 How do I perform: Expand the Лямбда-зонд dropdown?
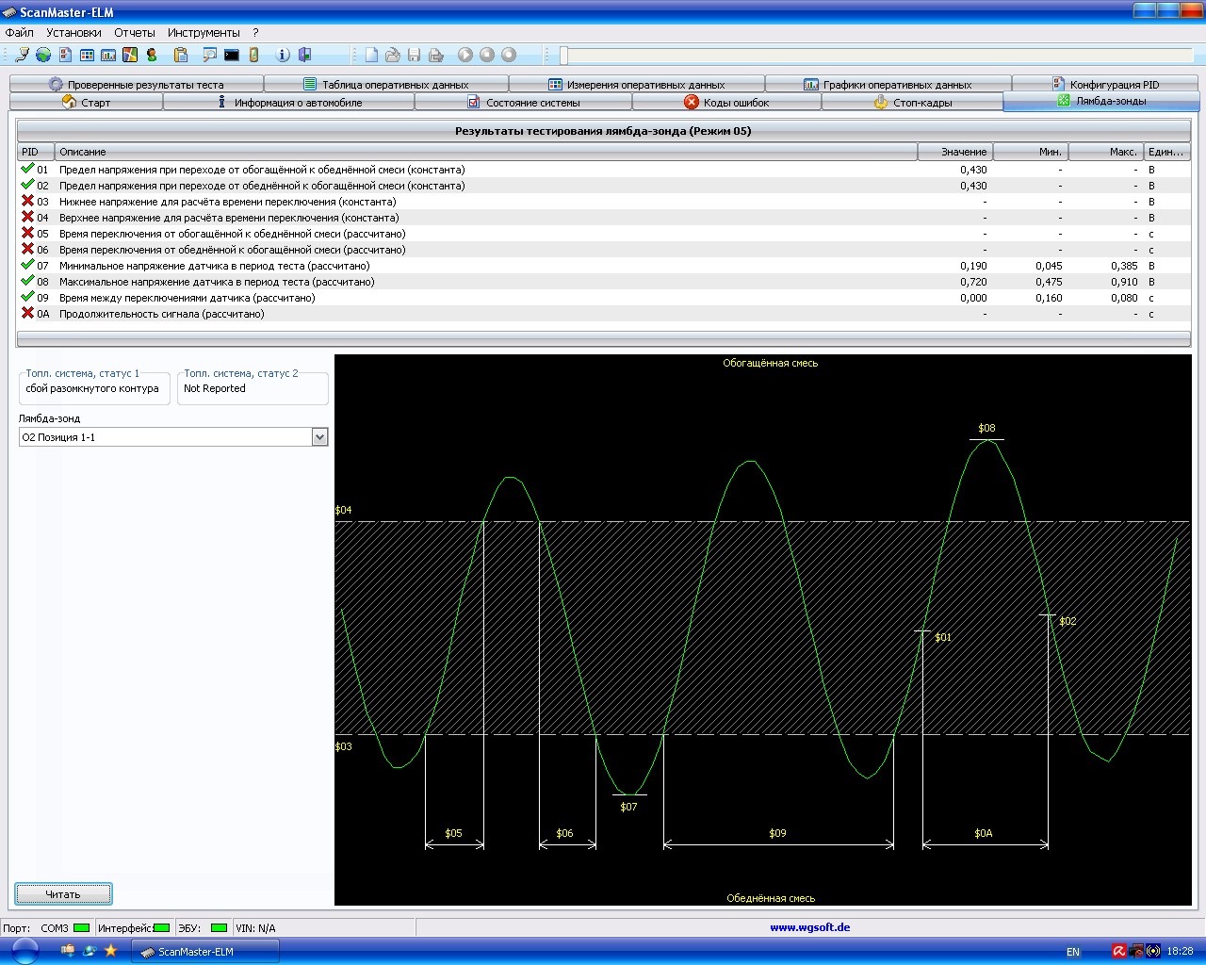(x=319, y=437)
